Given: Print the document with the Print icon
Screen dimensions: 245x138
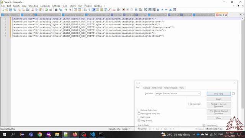Looking at the screenshot, I should [x=27, y=10].
